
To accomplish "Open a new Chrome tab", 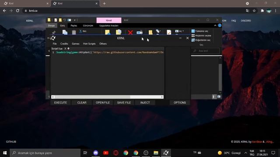I will click(x=104, y=3).
